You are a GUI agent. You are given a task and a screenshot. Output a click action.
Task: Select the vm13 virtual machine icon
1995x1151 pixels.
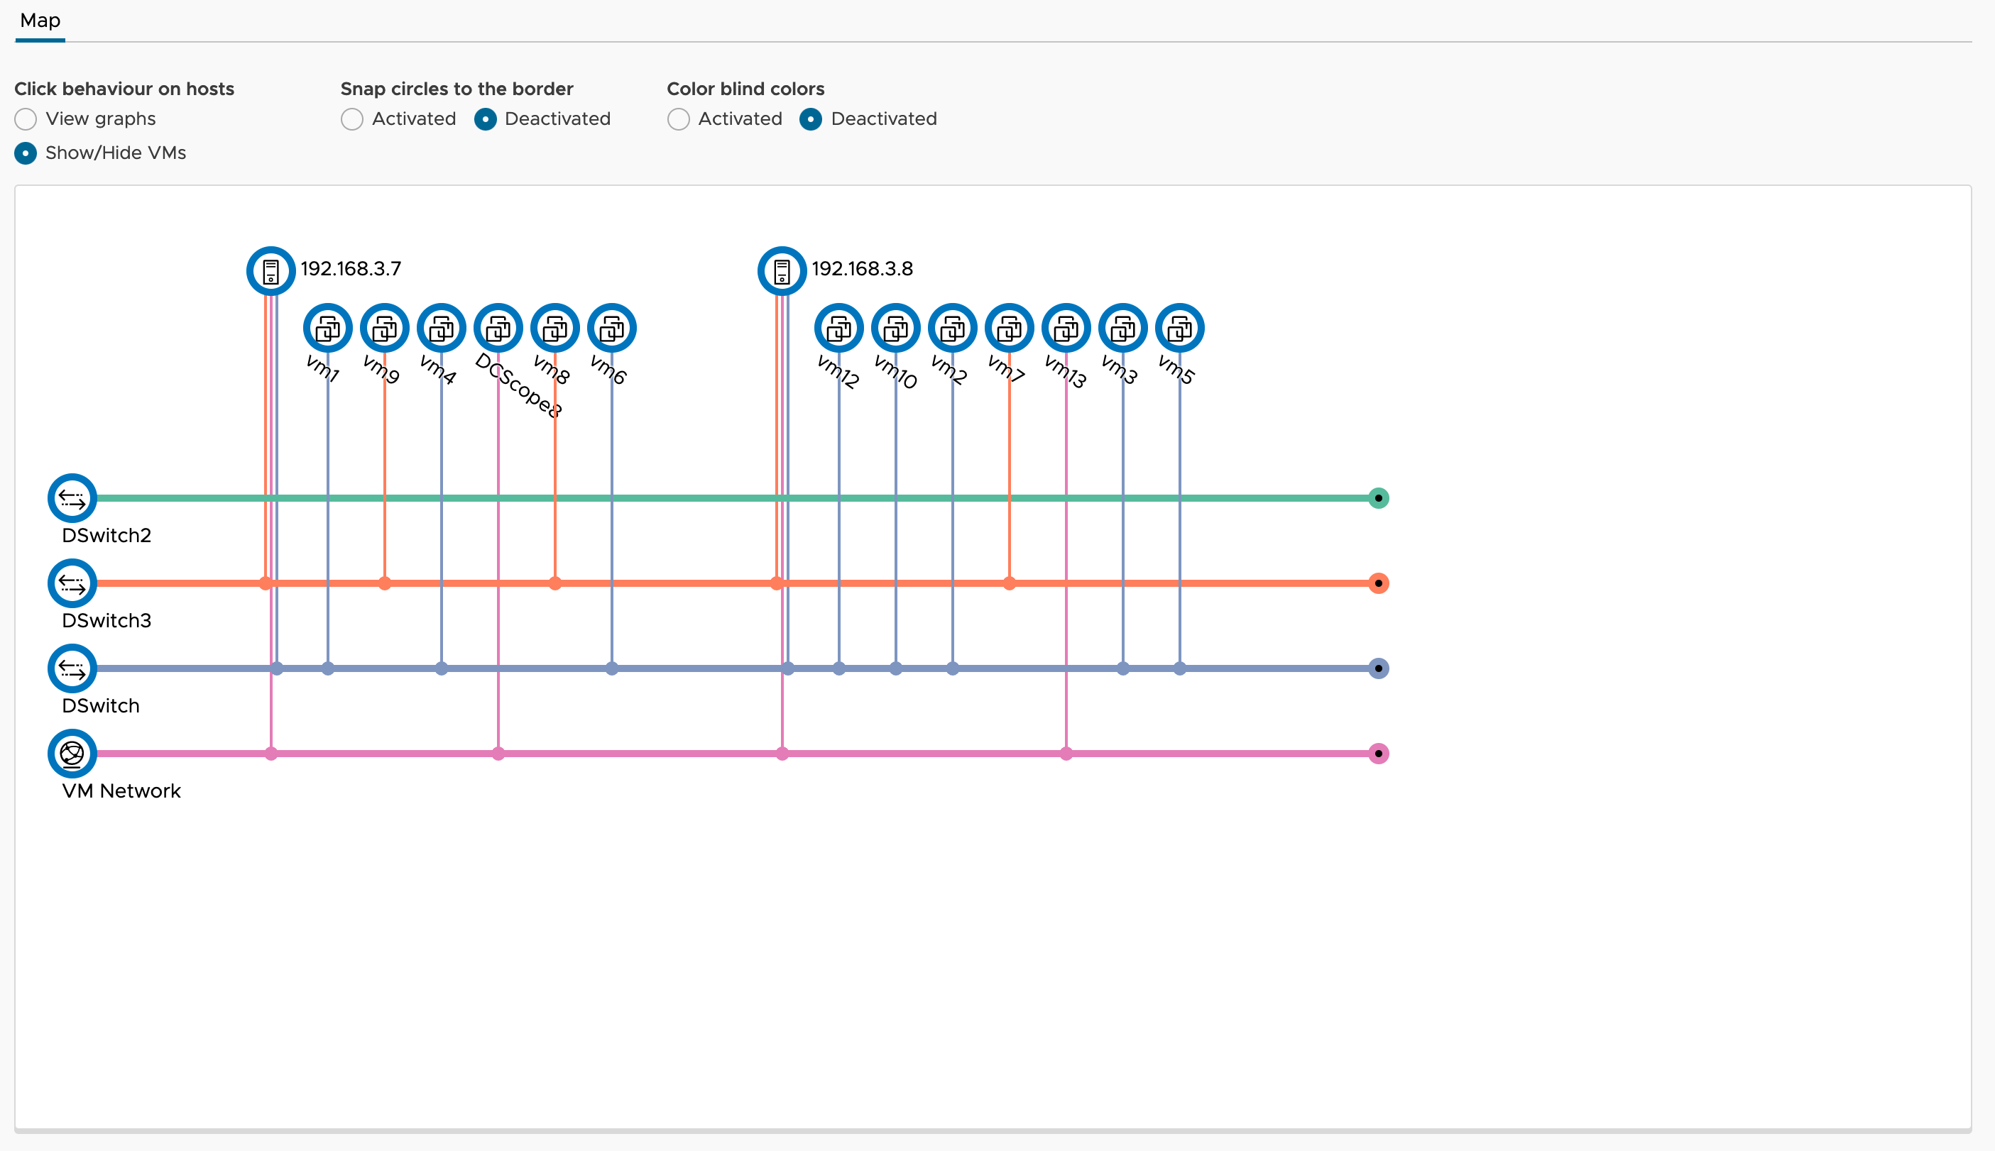pyautogui.click(x=1066, y=328)
